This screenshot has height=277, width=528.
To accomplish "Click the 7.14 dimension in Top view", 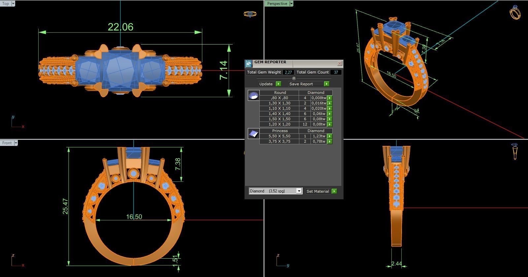I will coord(223,70).
